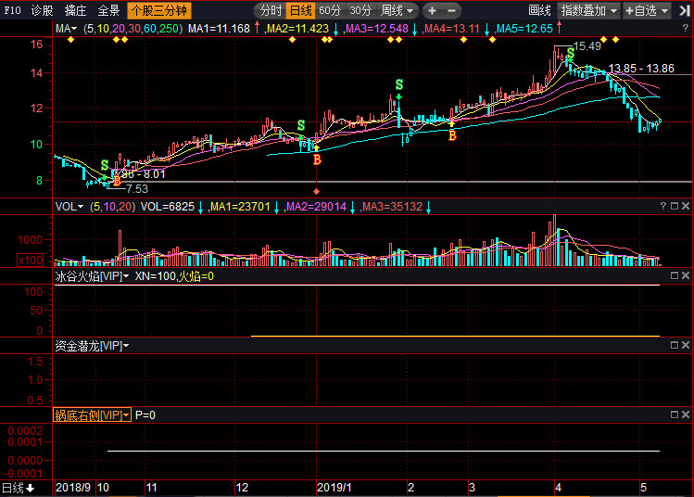Close the 资金潜龙 indicator panel
The height and width of the screenshot is (497, 694).
686,345
